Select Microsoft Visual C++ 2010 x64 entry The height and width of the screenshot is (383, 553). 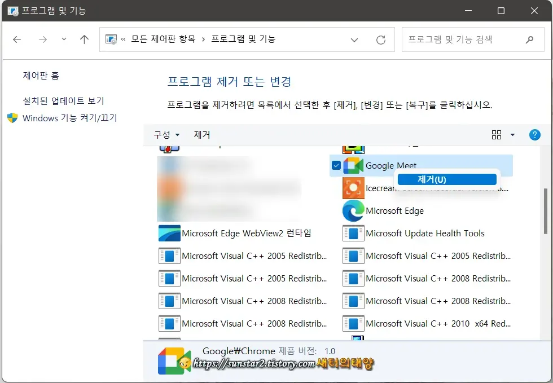pos(438,323)
